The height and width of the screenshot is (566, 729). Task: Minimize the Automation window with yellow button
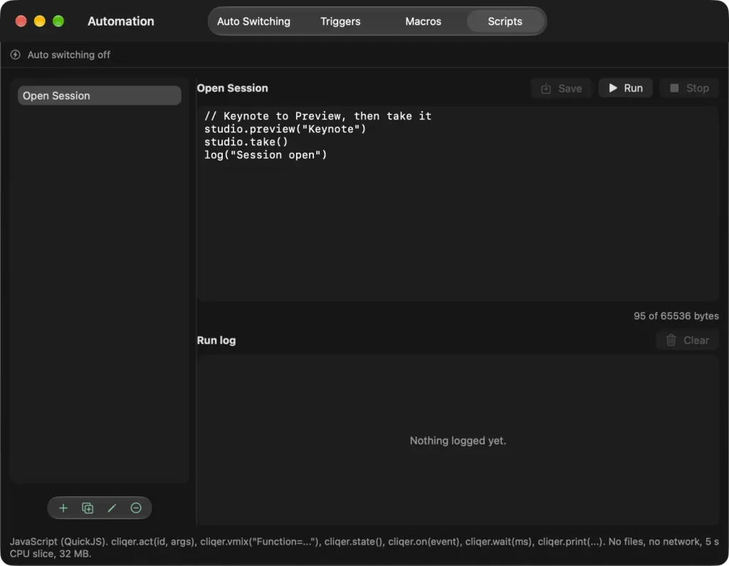point(40,21)
